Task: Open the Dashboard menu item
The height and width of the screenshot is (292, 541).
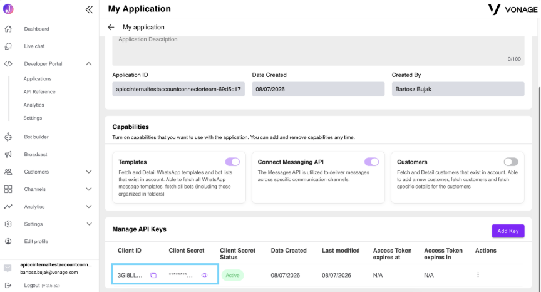Action: 36,29
